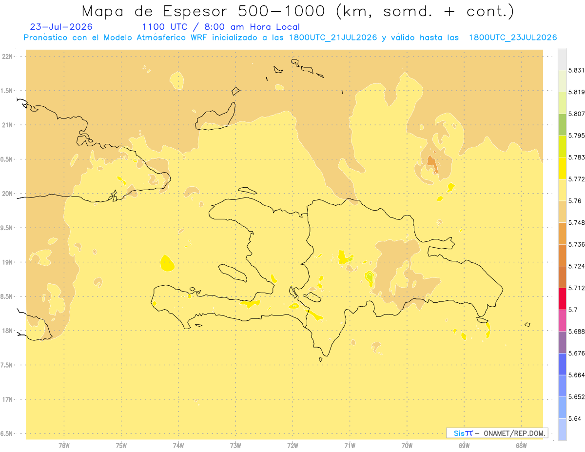Click the legend value 5.676

pos(576,353)
